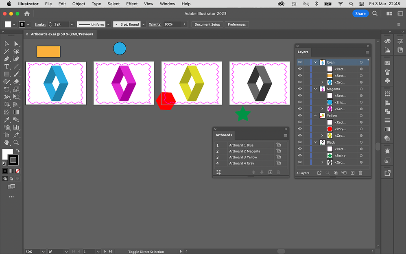Open the Window menu
The width and height of the screenshot is (406, 254).
tap(167, 4)
